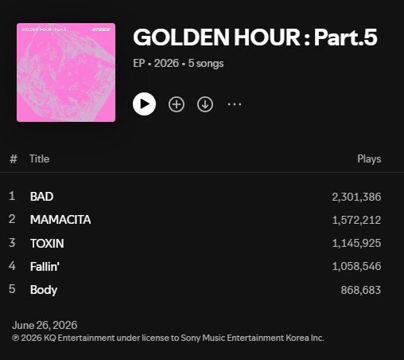Click the Plays column header
Screen dimensions: 404x360
tap(369, 158)
